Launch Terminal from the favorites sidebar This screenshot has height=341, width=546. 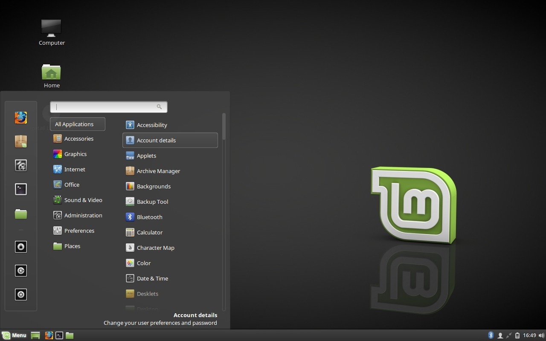point(21,189)
